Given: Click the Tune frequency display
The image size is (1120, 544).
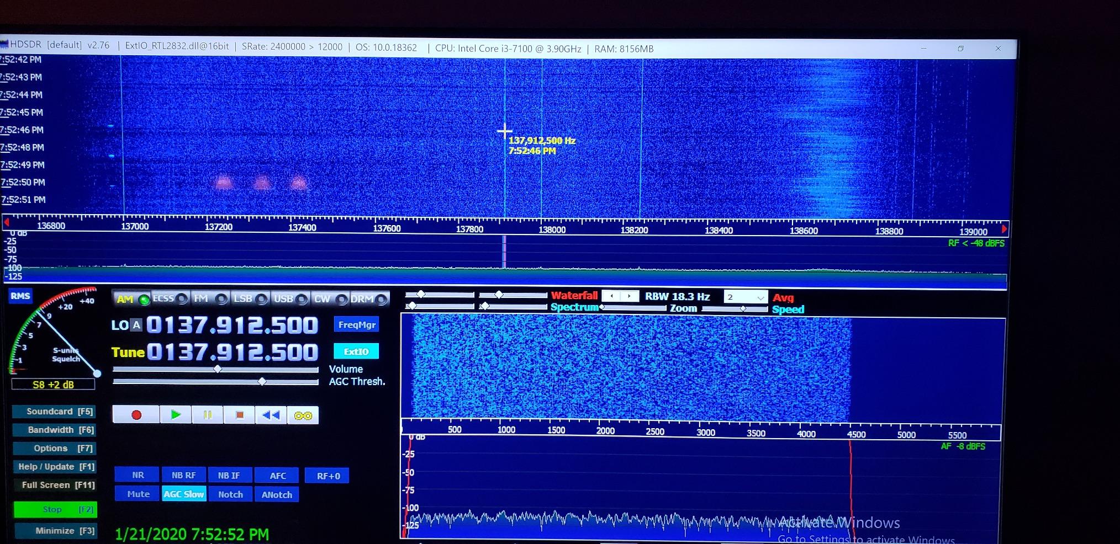Looking at the screenshot, I should tap(232, 352).
